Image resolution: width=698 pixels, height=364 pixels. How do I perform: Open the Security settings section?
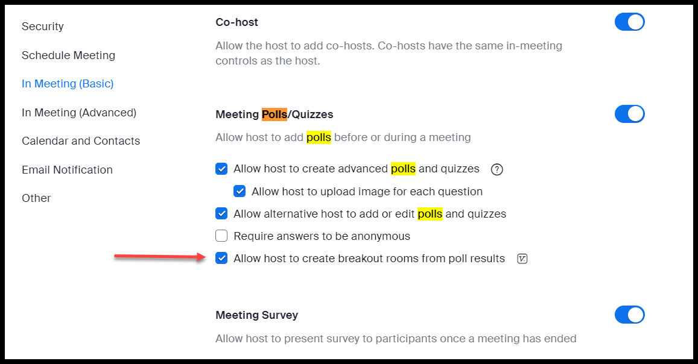(42, 27)
